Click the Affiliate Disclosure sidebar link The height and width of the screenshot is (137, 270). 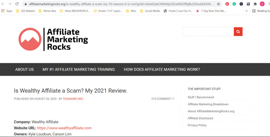pos(200,118)
